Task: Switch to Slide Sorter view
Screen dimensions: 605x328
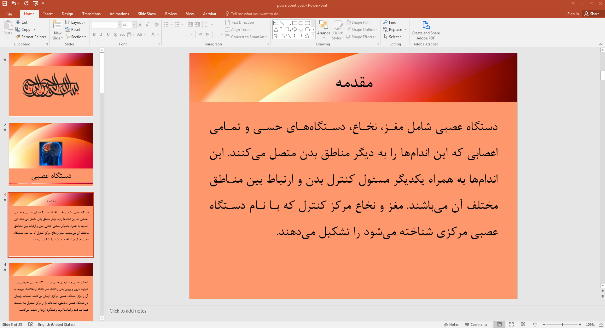Action: point(511,325)
